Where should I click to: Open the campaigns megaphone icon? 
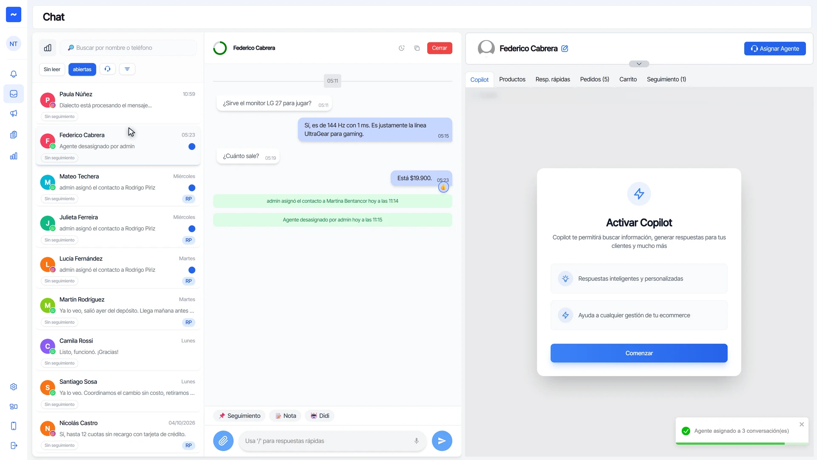tap(14, 113)
